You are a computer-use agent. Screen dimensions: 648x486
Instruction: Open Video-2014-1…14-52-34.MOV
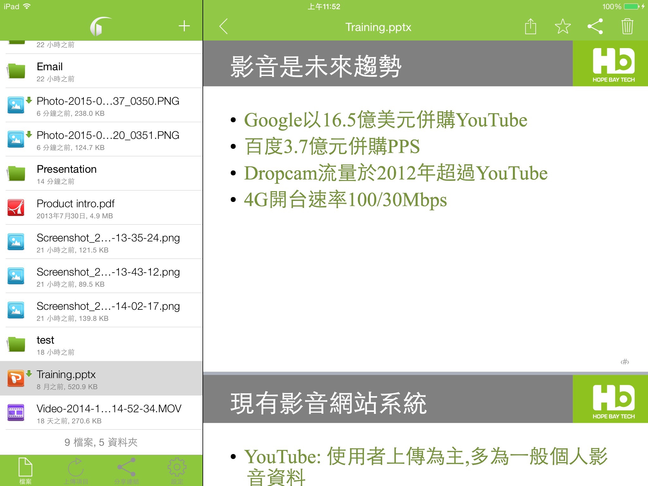pyautogui.click(x=101, y=413)
